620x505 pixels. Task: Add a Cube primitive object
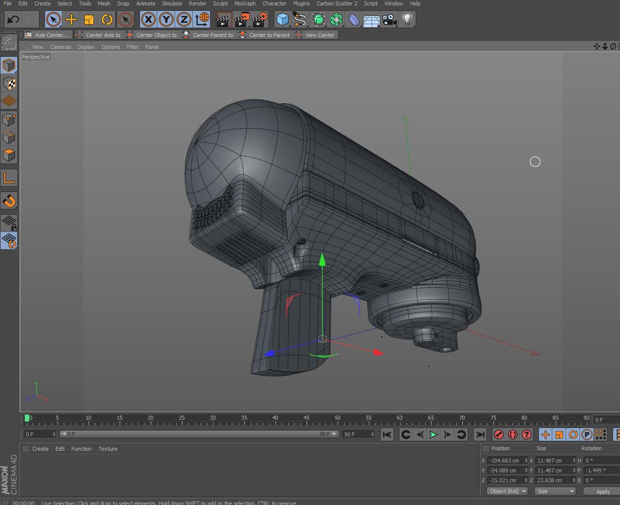pos(282,20)
